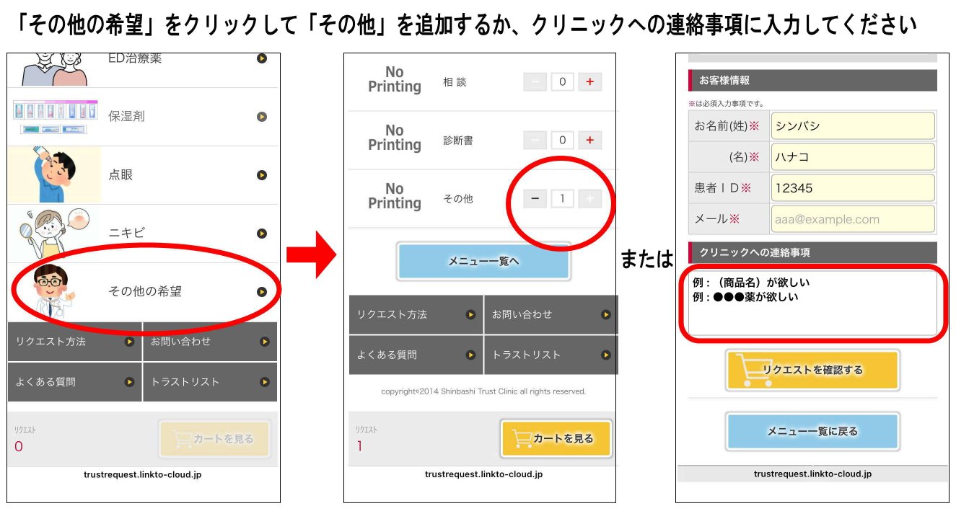
Task: Click the クリニックへの連絡事項 text area
Action: [812, 304]
